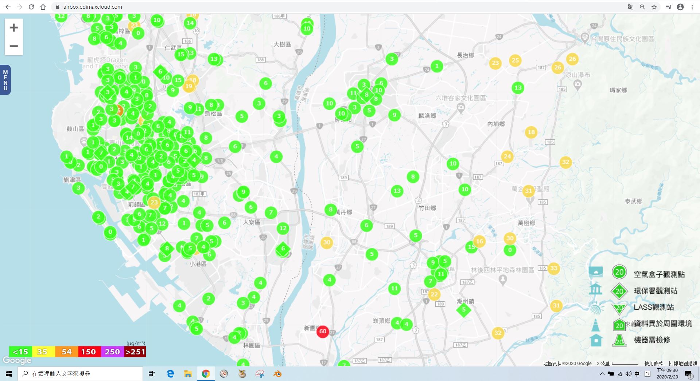Open the red 60 station marker

click(x=323, y=331)
